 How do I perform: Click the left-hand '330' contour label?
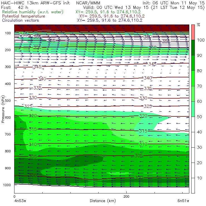[33, 97]
